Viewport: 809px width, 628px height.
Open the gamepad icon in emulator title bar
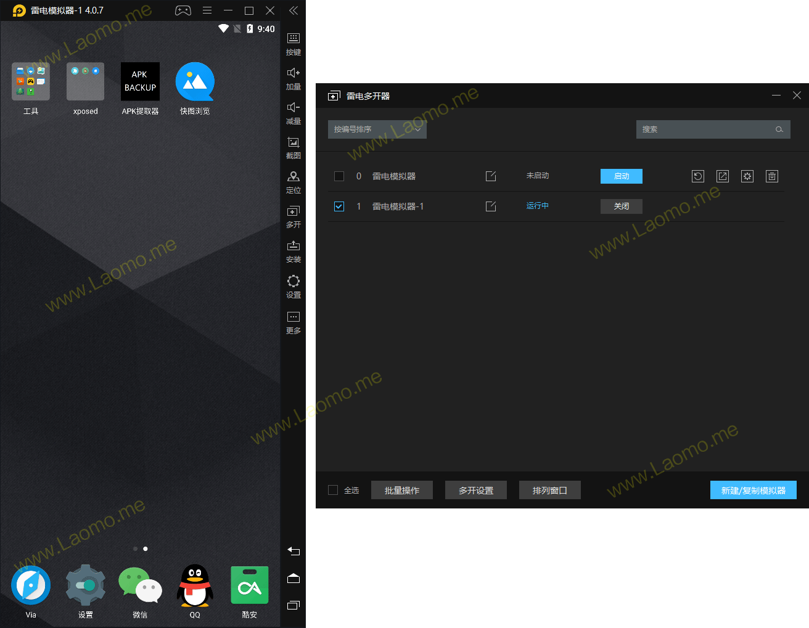click(183, 10)
